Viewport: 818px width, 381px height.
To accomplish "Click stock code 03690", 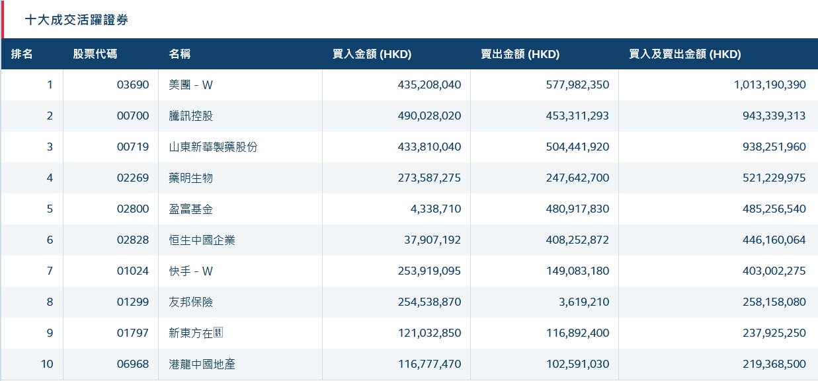I will coord(133,85).
